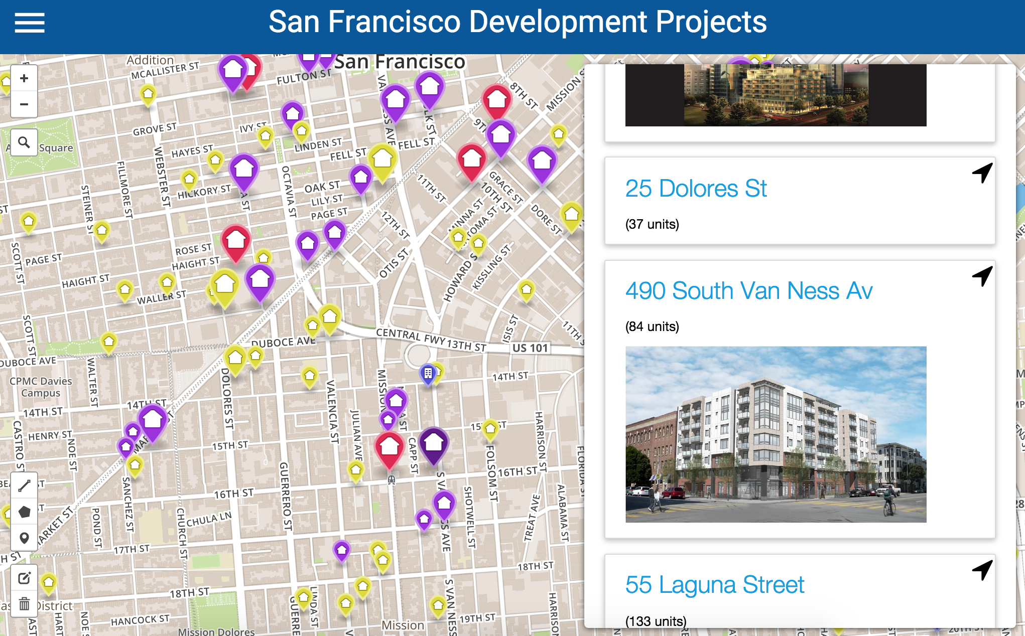Activate the edit layers tool

coord(24,578)
